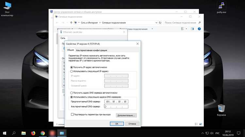
Task: Open Дополнительно... advanced settings
Action: pos(126,116)
